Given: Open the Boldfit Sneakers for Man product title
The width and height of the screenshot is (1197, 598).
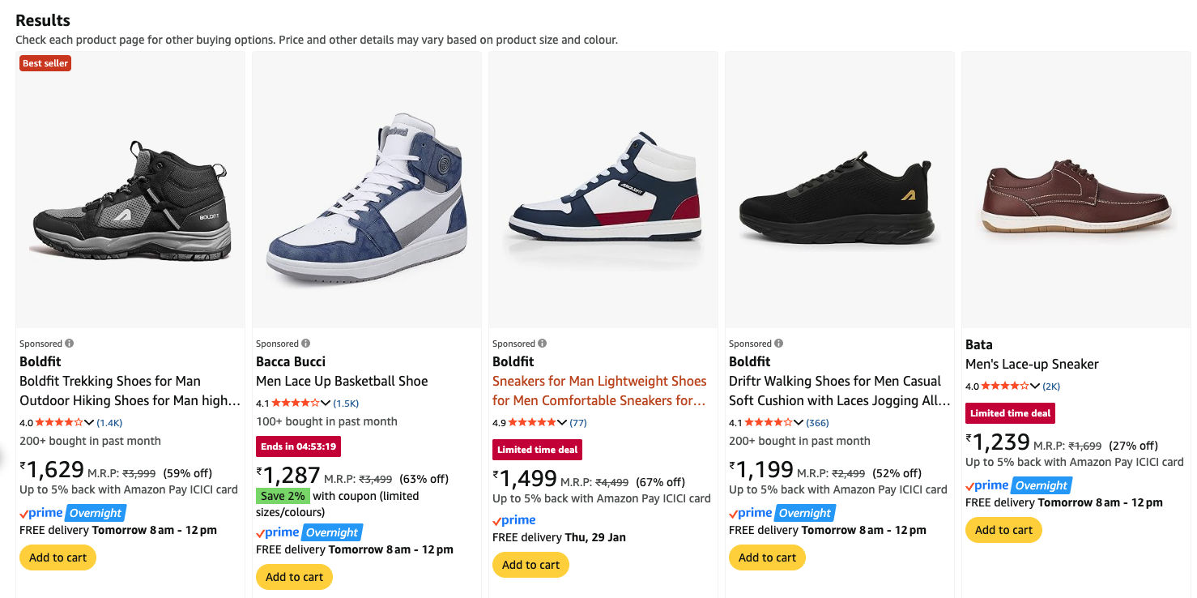Looking at the screenshot, I should coord(599,390).
